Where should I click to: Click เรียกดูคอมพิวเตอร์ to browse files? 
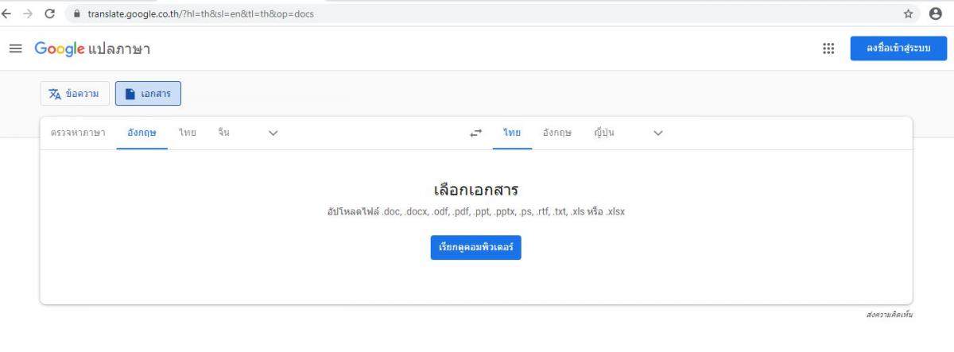pyautogui.click(x=476, y=248)
